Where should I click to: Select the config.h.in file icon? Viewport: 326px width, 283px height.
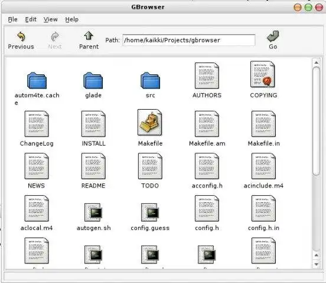(x=263, y=209)
